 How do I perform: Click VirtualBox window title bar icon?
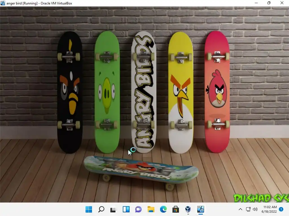pyautogui.click(x=3, y=3)
